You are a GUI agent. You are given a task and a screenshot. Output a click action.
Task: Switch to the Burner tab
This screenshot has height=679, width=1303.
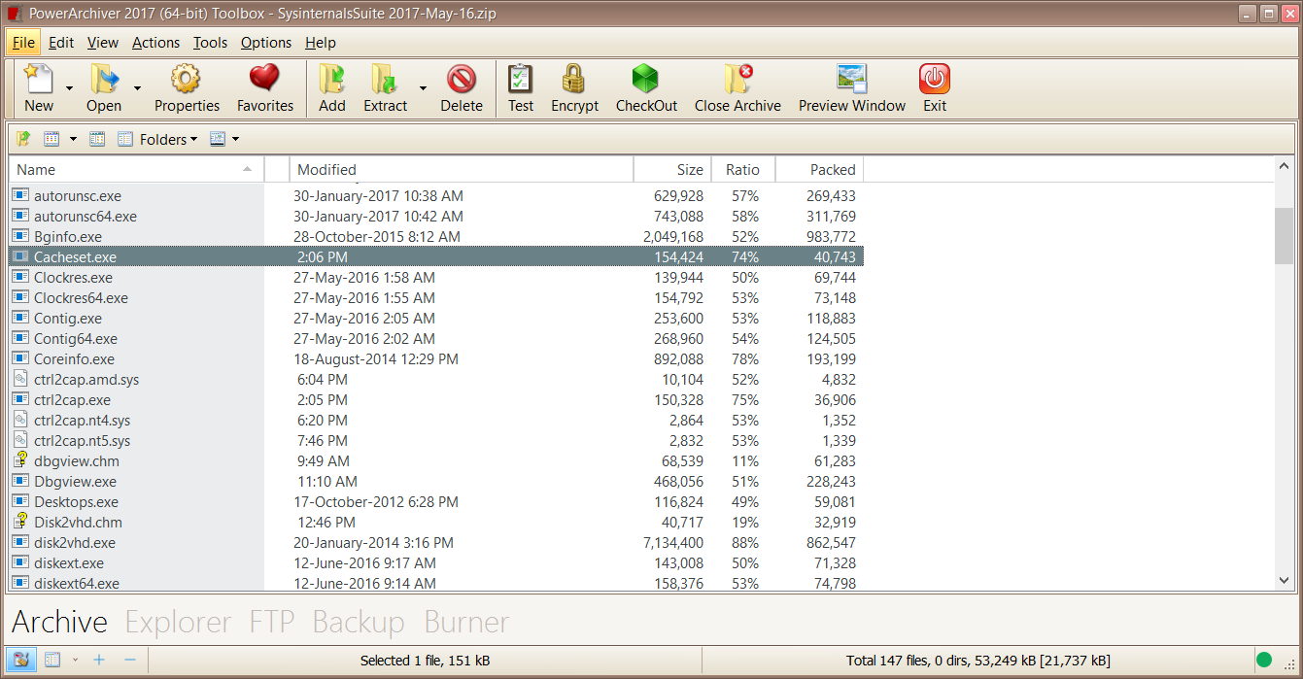coord(466,621)
